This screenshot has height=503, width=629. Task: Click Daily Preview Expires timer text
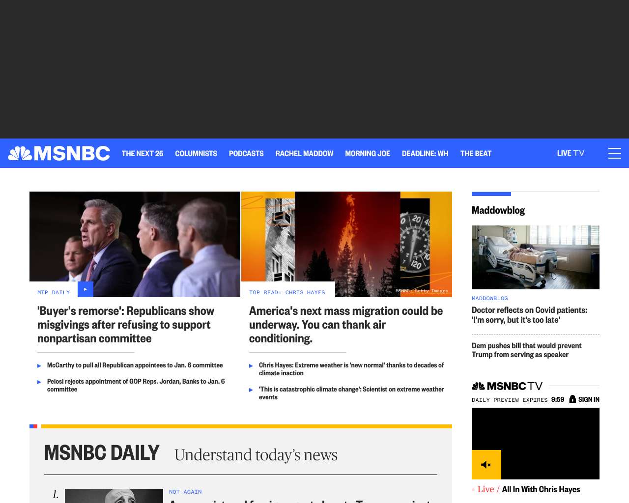(518, 399)
